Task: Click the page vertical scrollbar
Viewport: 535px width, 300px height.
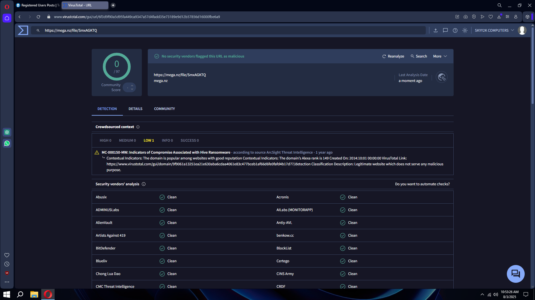Action: coord(532,65)
